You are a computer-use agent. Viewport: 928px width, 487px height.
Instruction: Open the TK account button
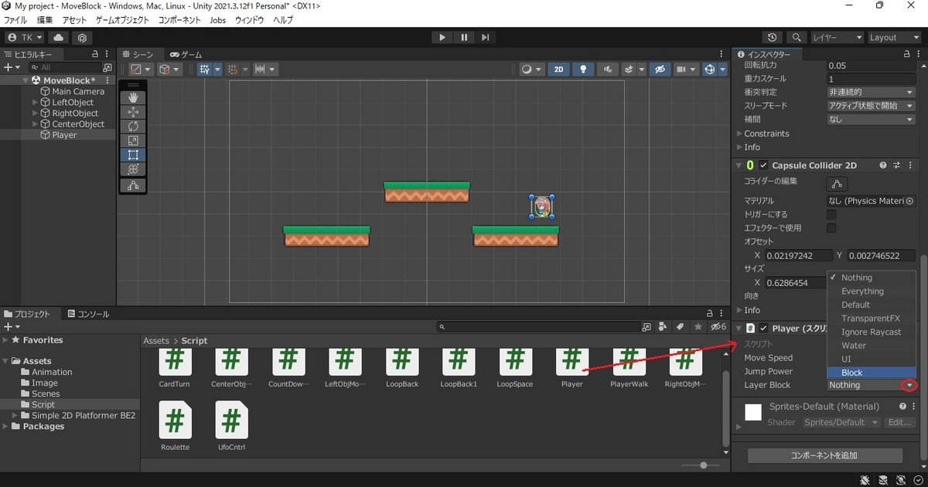click(25, 37)
